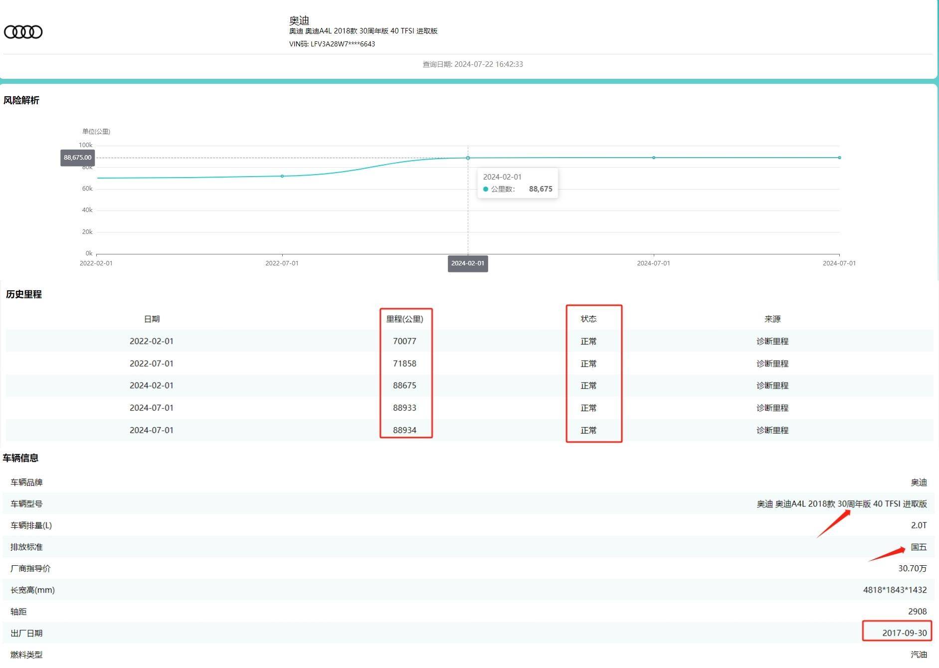The width and height of the screenshot is (939, 668).
Task: Click the 来源 column header
Action: point(772,319)
